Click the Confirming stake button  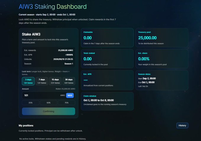pyautogui.click(x=49, y=111)
